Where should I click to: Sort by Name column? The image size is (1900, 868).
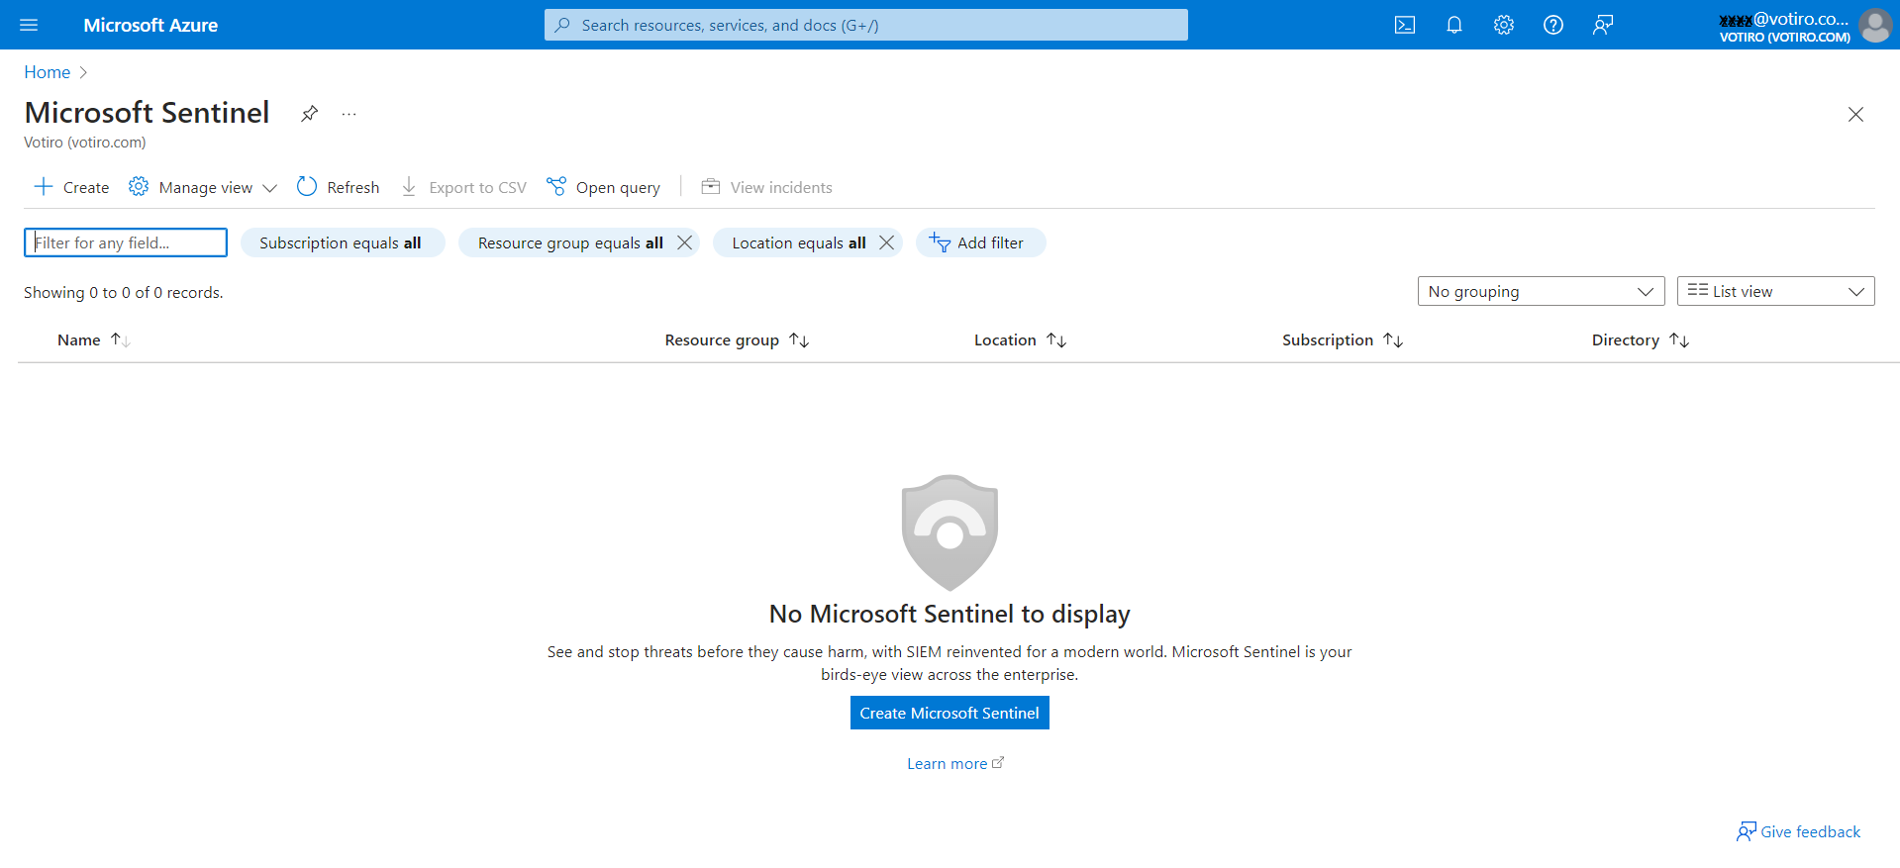coord(93,339)
